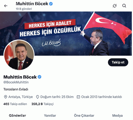Click the calendar joined-date icon
133x120 pixels.
pos(78,97)
